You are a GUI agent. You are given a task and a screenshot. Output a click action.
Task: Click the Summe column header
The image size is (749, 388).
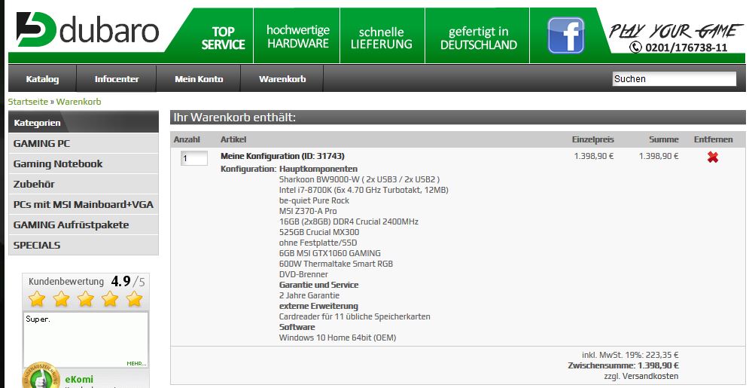[663, 139]
